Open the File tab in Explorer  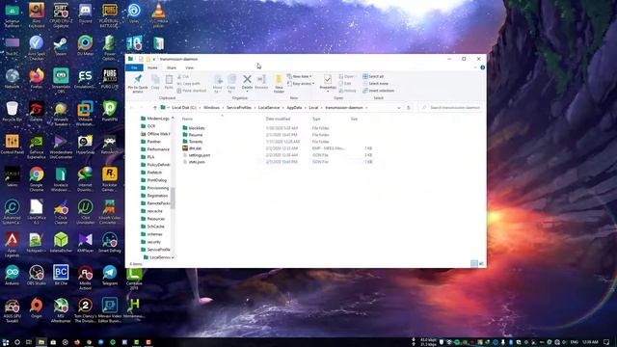[134, 67]
